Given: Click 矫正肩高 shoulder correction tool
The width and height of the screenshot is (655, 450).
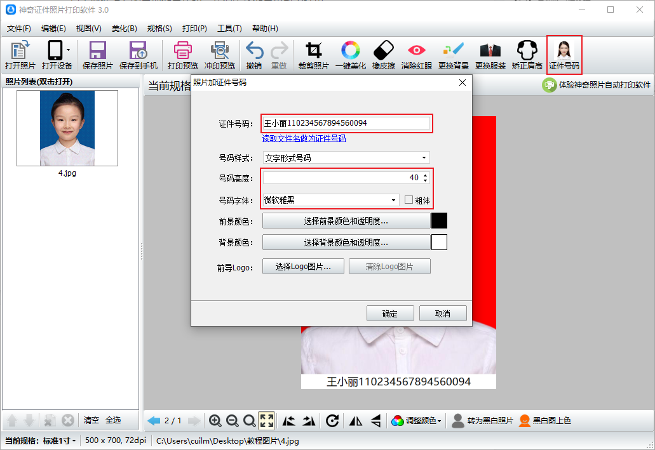Looking at the screenshot, I should (527, 55).
